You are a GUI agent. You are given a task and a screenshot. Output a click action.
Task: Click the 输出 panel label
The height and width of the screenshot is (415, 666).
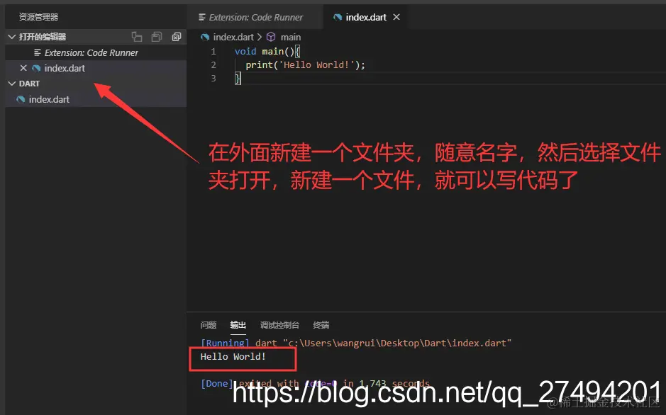(238, 325)
